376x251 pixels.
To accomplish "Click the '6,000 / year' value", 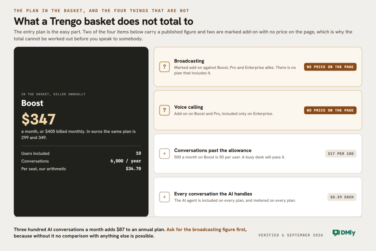I will click(x=126, y=161).
